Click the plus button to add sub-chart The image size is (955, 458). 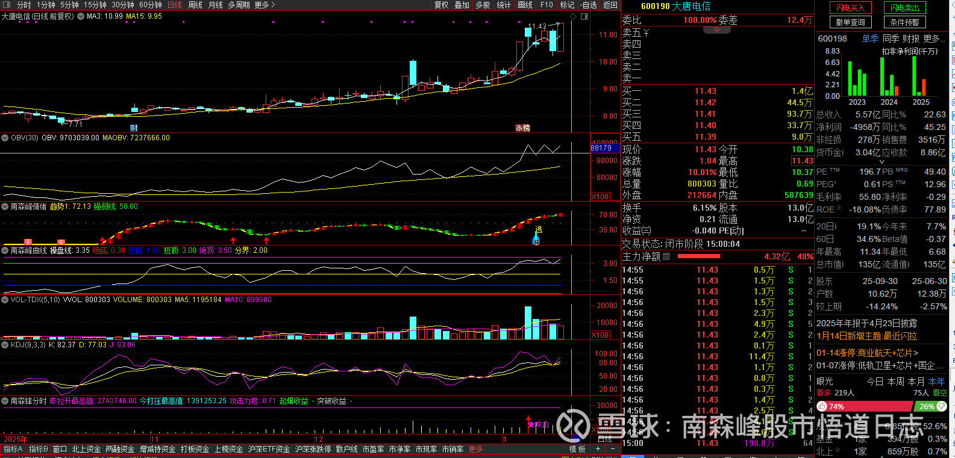pyautogui.click(x=598, y=449)
